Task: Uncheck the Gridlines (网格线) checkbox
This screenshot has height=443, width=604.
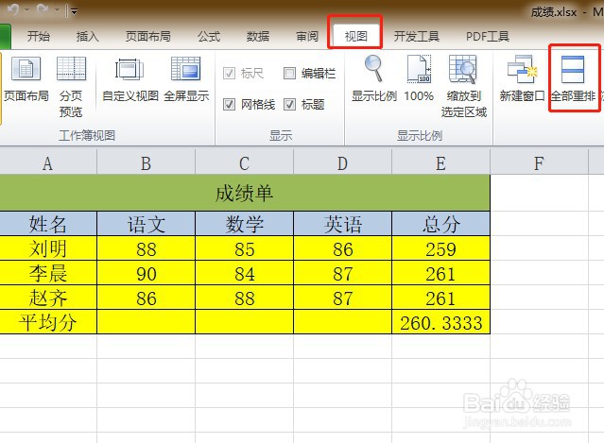Action: (x=229, y=104)
